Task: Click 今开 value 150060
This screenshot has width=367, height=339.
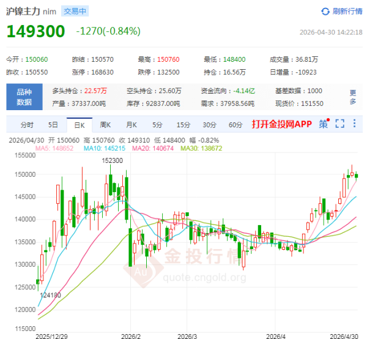Action: coord(37,59)
